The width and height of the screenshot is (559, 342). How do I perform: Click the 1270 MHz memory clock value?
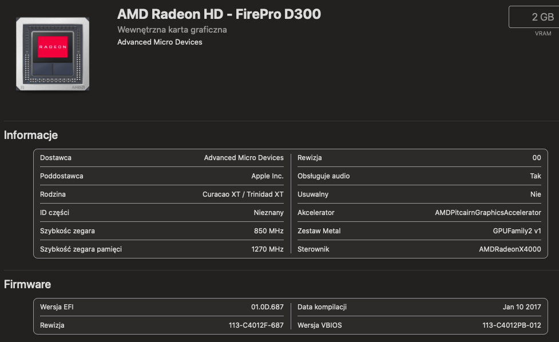pos(267,249)
